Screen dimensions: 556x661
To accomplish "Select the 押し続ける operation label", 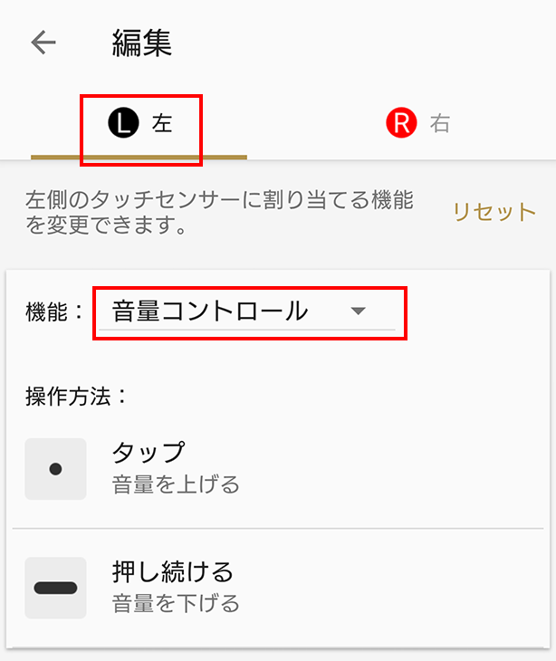I will (x=173, y=571).
